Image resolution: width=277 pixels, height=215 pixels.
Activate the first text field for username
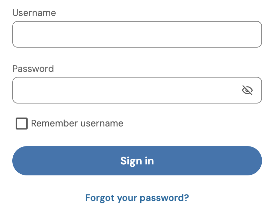(137, 34)
